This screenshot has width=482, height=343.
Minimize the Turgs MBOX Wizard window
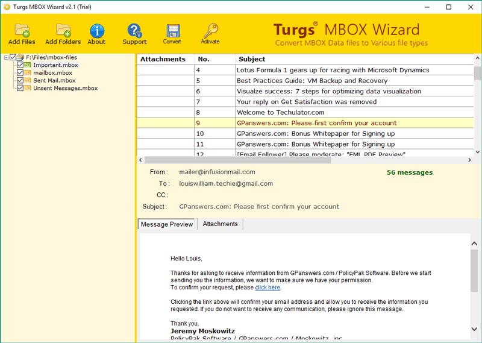coord(427,7)
